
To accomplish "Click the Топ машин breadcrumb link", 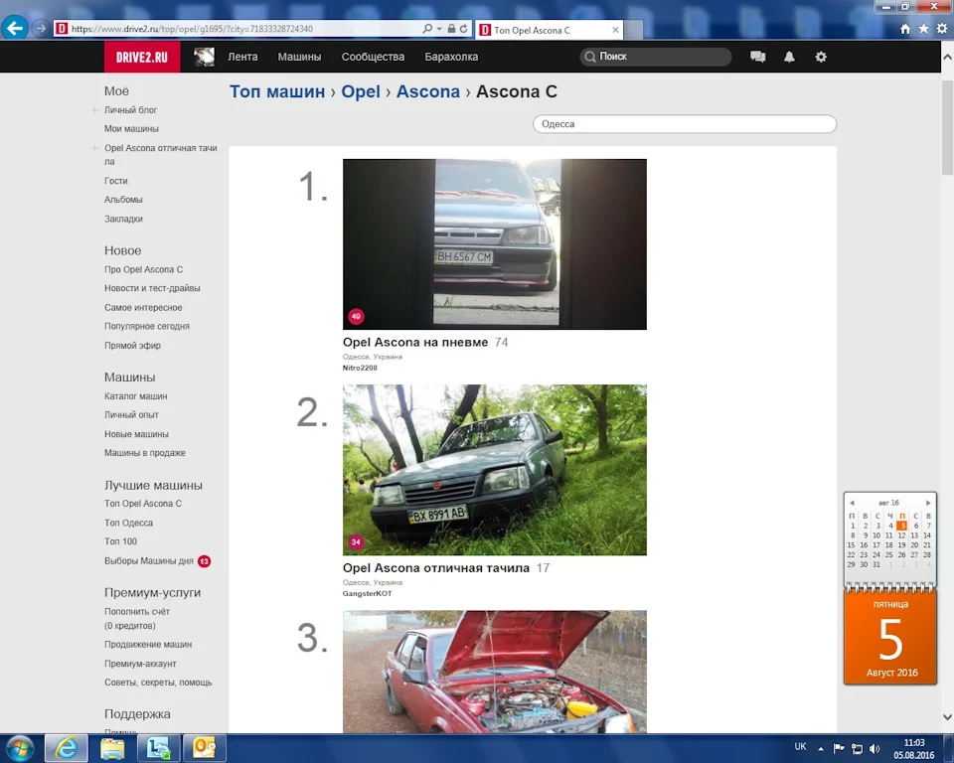I will pos(277,91).
